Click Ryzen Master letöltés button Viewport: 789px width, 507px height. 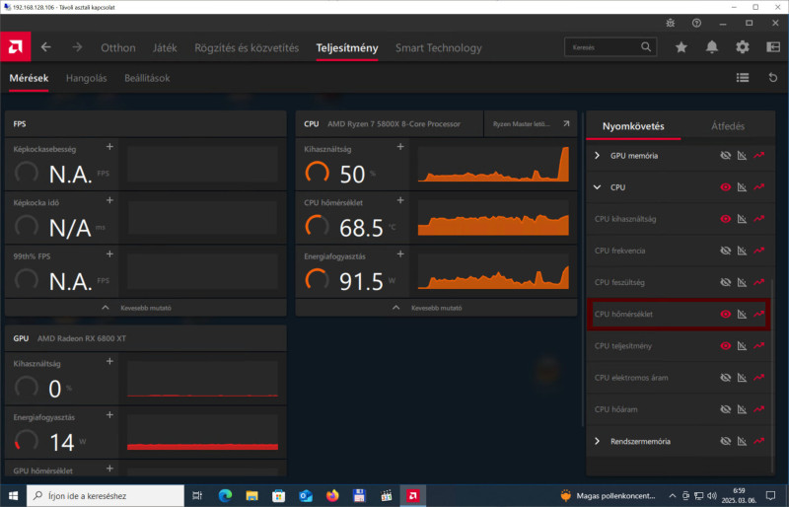pos(531,124)
